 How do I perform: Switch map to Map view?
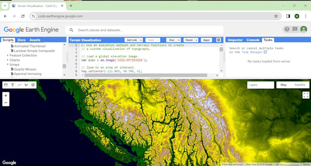(x=284, y=85)
